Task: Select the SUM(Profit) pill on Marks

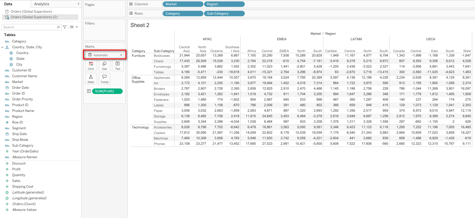Action: click(x=107, y=91)
